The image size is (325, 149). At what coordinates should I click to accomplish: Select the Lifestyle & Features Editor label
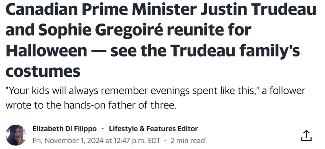click(154, 129)
